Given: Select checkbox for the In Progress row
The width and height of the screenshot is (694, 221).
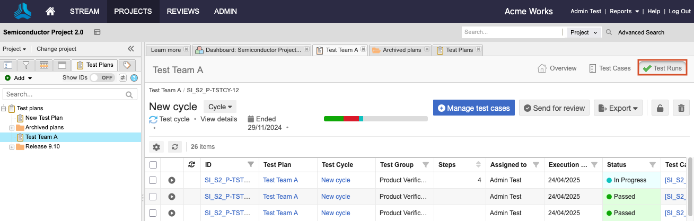Looking at the screenshot, I should click(x=153, y=180).
